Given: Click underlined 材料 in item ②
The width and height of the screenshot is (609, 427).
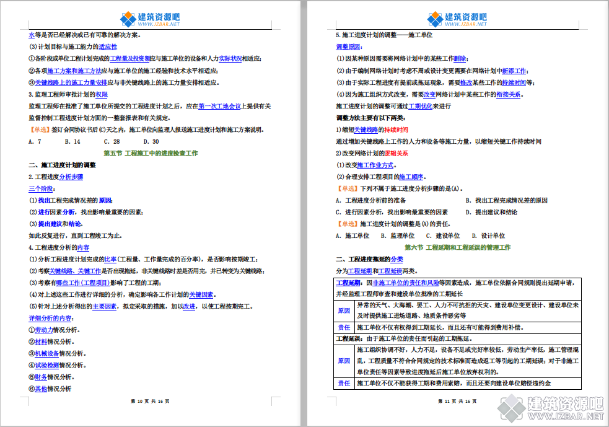Looking at the screenshot, I should coord(41,342).
